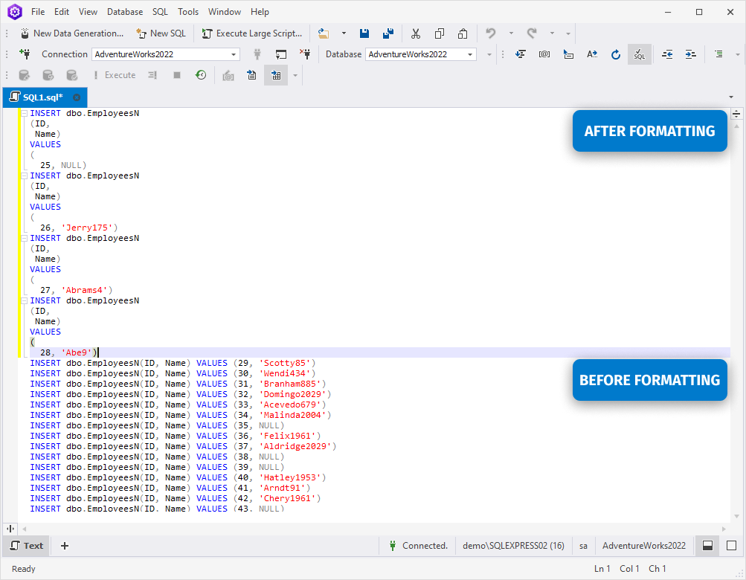Open the file using the folder icon
The height and width of the screenshot is (580, 746).
324,33
